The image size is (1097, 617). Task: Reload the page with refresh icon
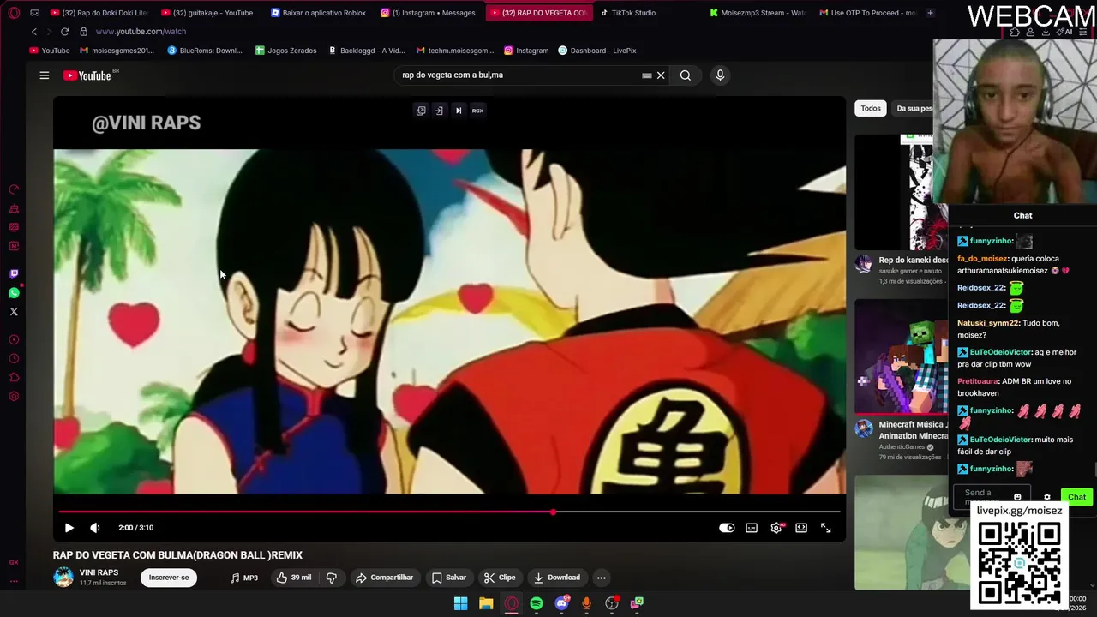[64, 32]
